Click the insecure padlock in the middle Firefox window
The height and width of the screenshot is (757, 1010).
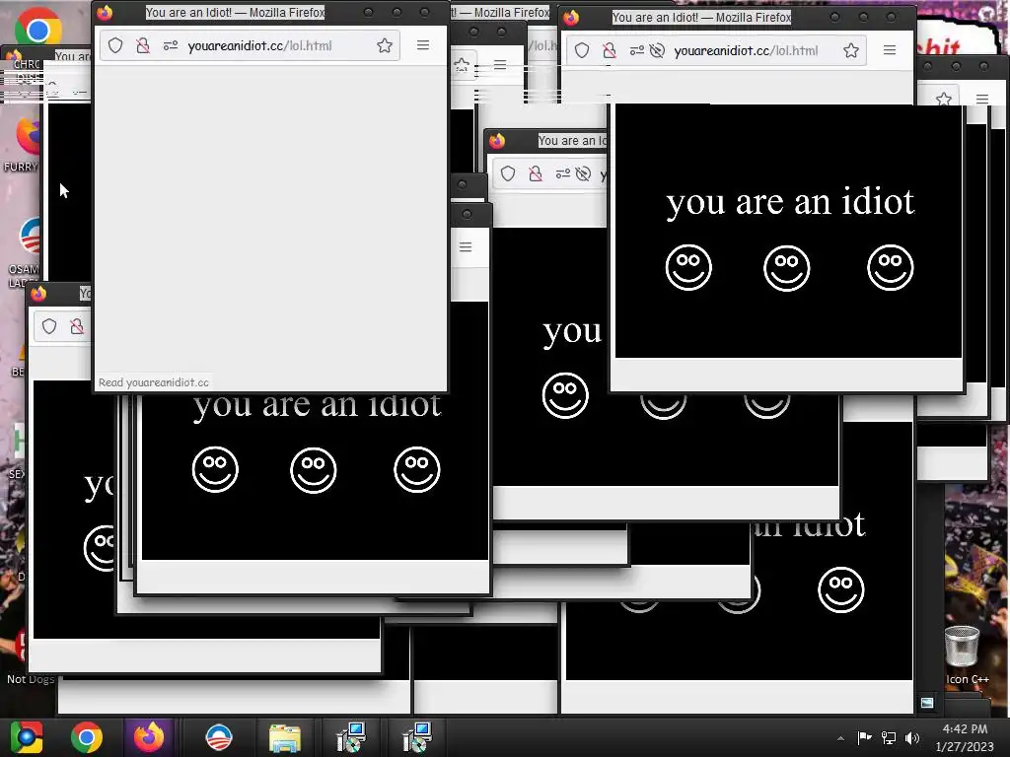536,173
